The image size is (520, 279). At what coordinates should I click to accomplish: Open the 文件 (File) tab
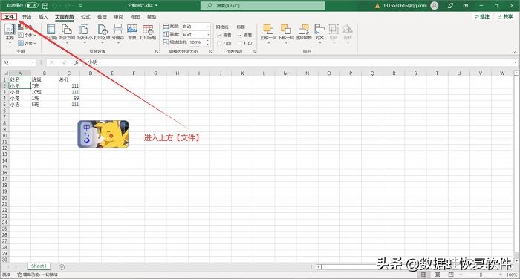click(x=9, y=16)
